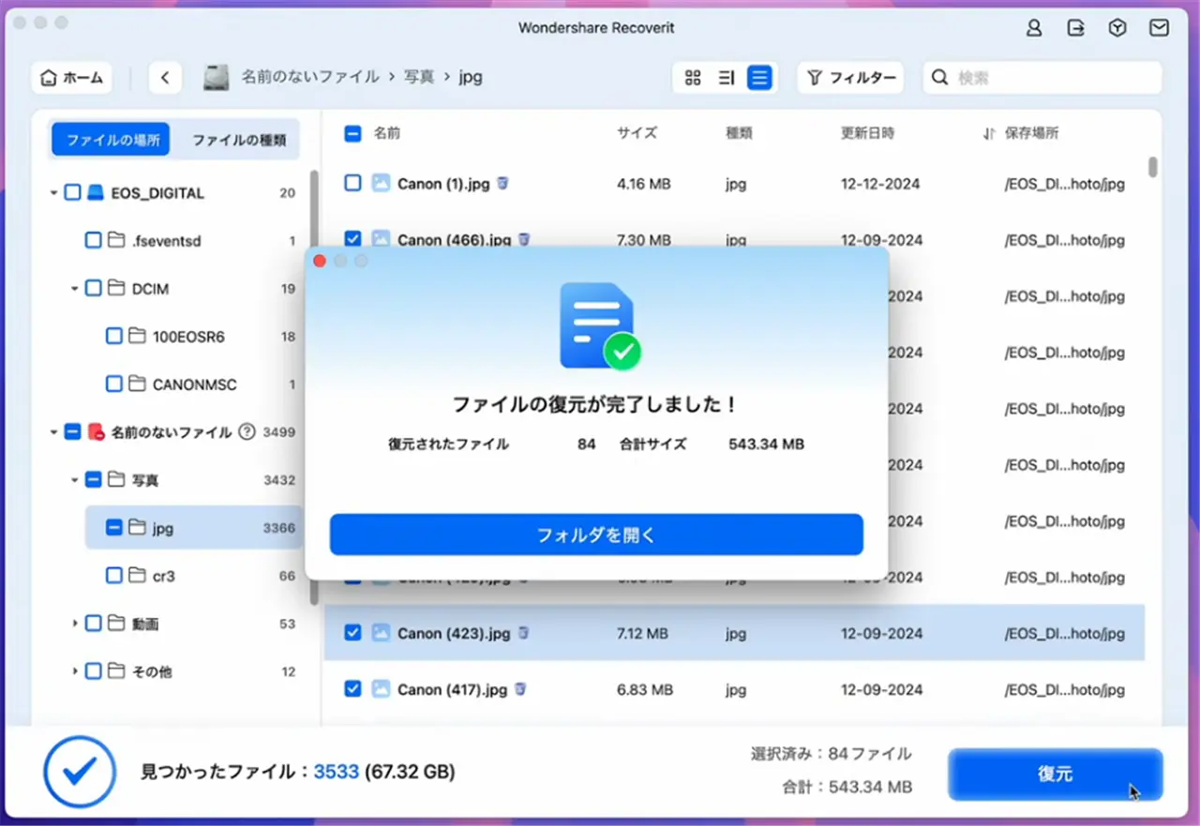Viewport: 1200px width, 826px height.
Task: Uncheck the Canon (417).jpg checkbox
Action: [352, 689]
